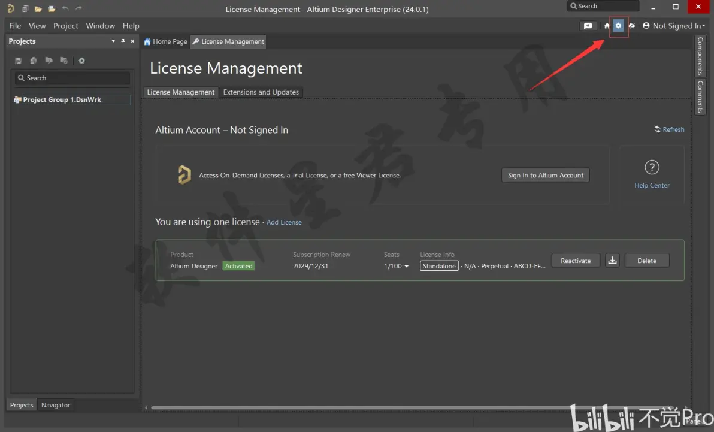Click the Home icon at top right

(x=607, y=26)
